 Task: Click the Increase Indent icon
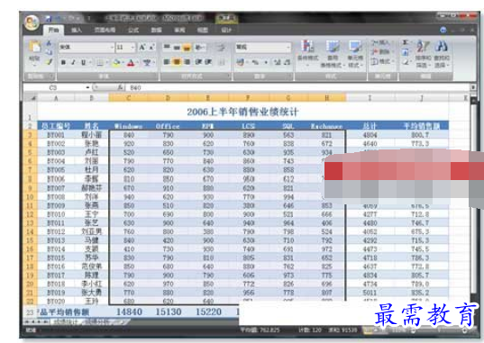(207, 62)
